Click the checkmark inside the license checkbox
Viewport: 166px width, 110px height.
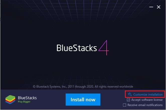(128, 100)
